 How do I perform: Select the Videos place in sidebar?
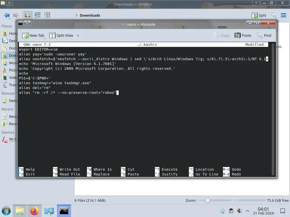(9, 78)
